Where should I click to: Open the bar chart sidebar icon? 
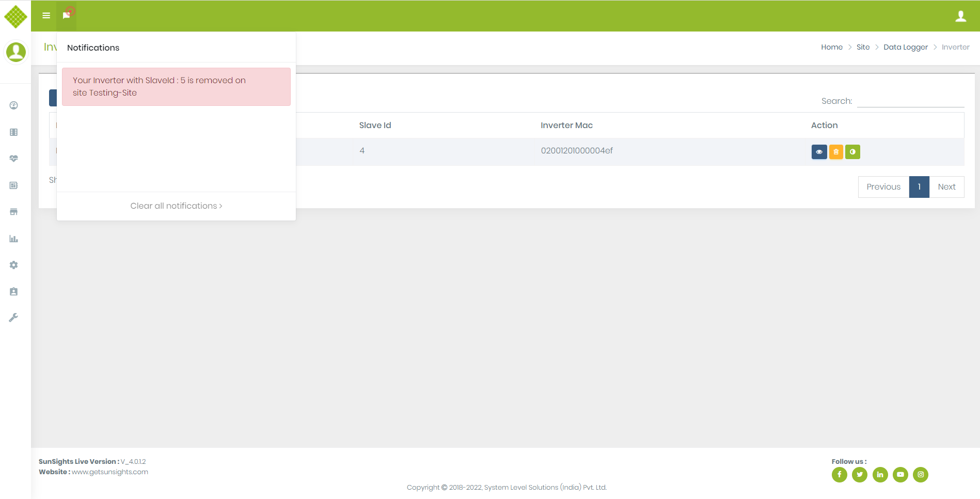(x=14, y=239)
